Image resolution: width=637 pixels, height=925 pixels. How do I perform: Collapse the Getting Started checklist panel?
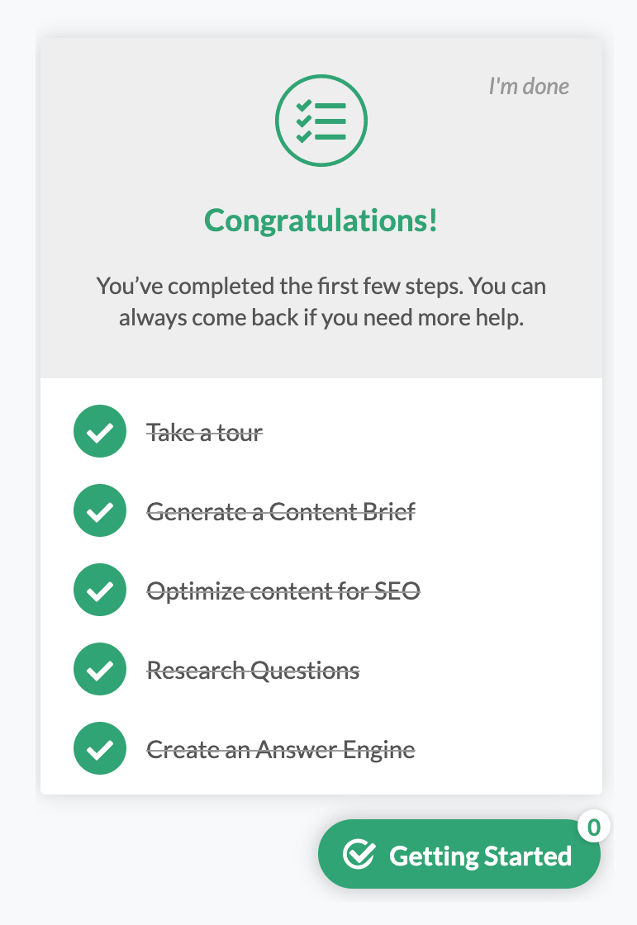[459, 854]
